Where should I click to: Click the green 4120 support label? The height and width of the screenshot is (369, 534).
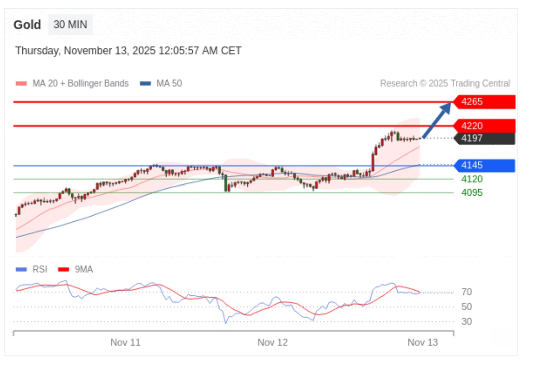[471, 179]
